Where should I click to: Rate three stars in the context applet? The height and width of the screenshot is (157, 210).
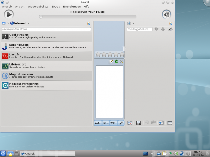tap(110, 54)
